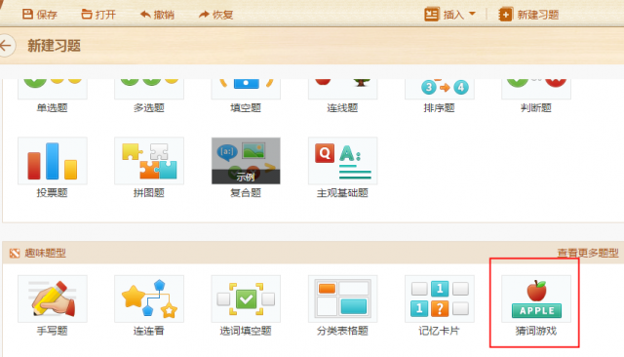Select the 主观基础题 Q&A icon
This screenshot has width=624, height=357.
tap(342, 161)
